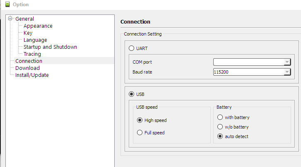Image resolution: width=301 pixels, height=167 pixels.
Task: Choose High speed USB option
Action: point(140,120)
